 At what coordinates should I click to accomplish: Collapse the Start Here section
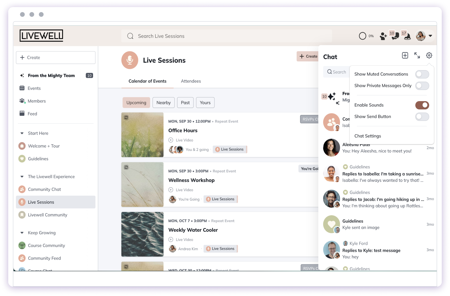(22, 133)
